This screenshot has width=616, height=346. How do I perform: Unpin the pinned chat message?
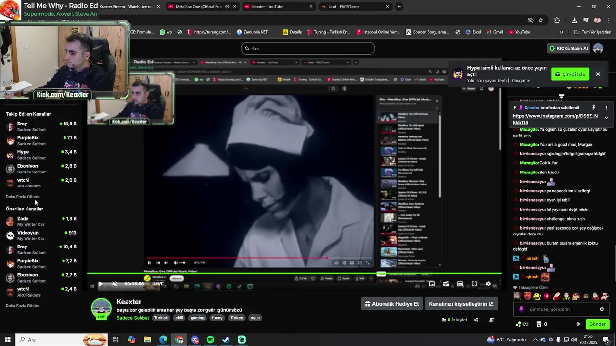coord(594,108)
